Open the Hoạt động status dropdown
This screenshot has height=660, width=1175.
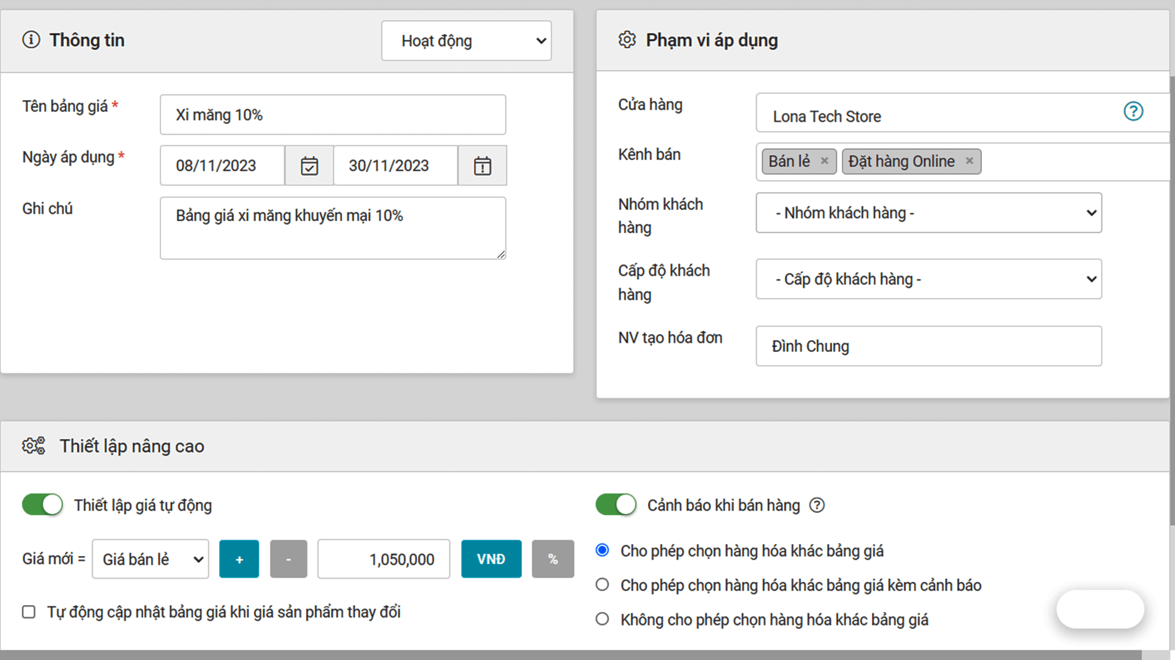point(466,41)
